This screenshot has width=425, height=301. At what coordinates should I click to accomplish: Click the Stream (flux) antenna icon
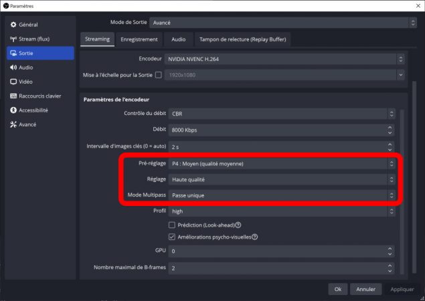(13, 39)
